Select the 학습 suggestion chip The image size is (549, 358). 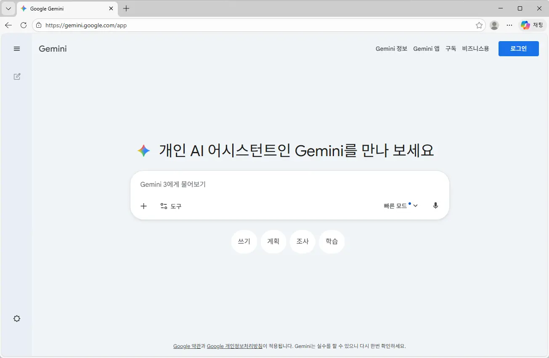tap(332, 241)
